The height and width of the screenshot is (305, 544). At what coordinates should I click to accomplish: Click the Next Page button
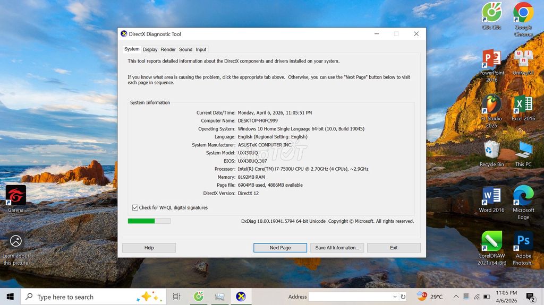point(280,248)
